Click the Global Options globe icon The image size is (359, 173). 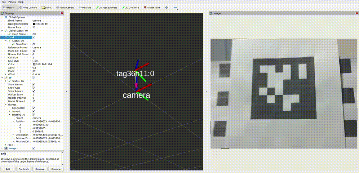[6, 17]
